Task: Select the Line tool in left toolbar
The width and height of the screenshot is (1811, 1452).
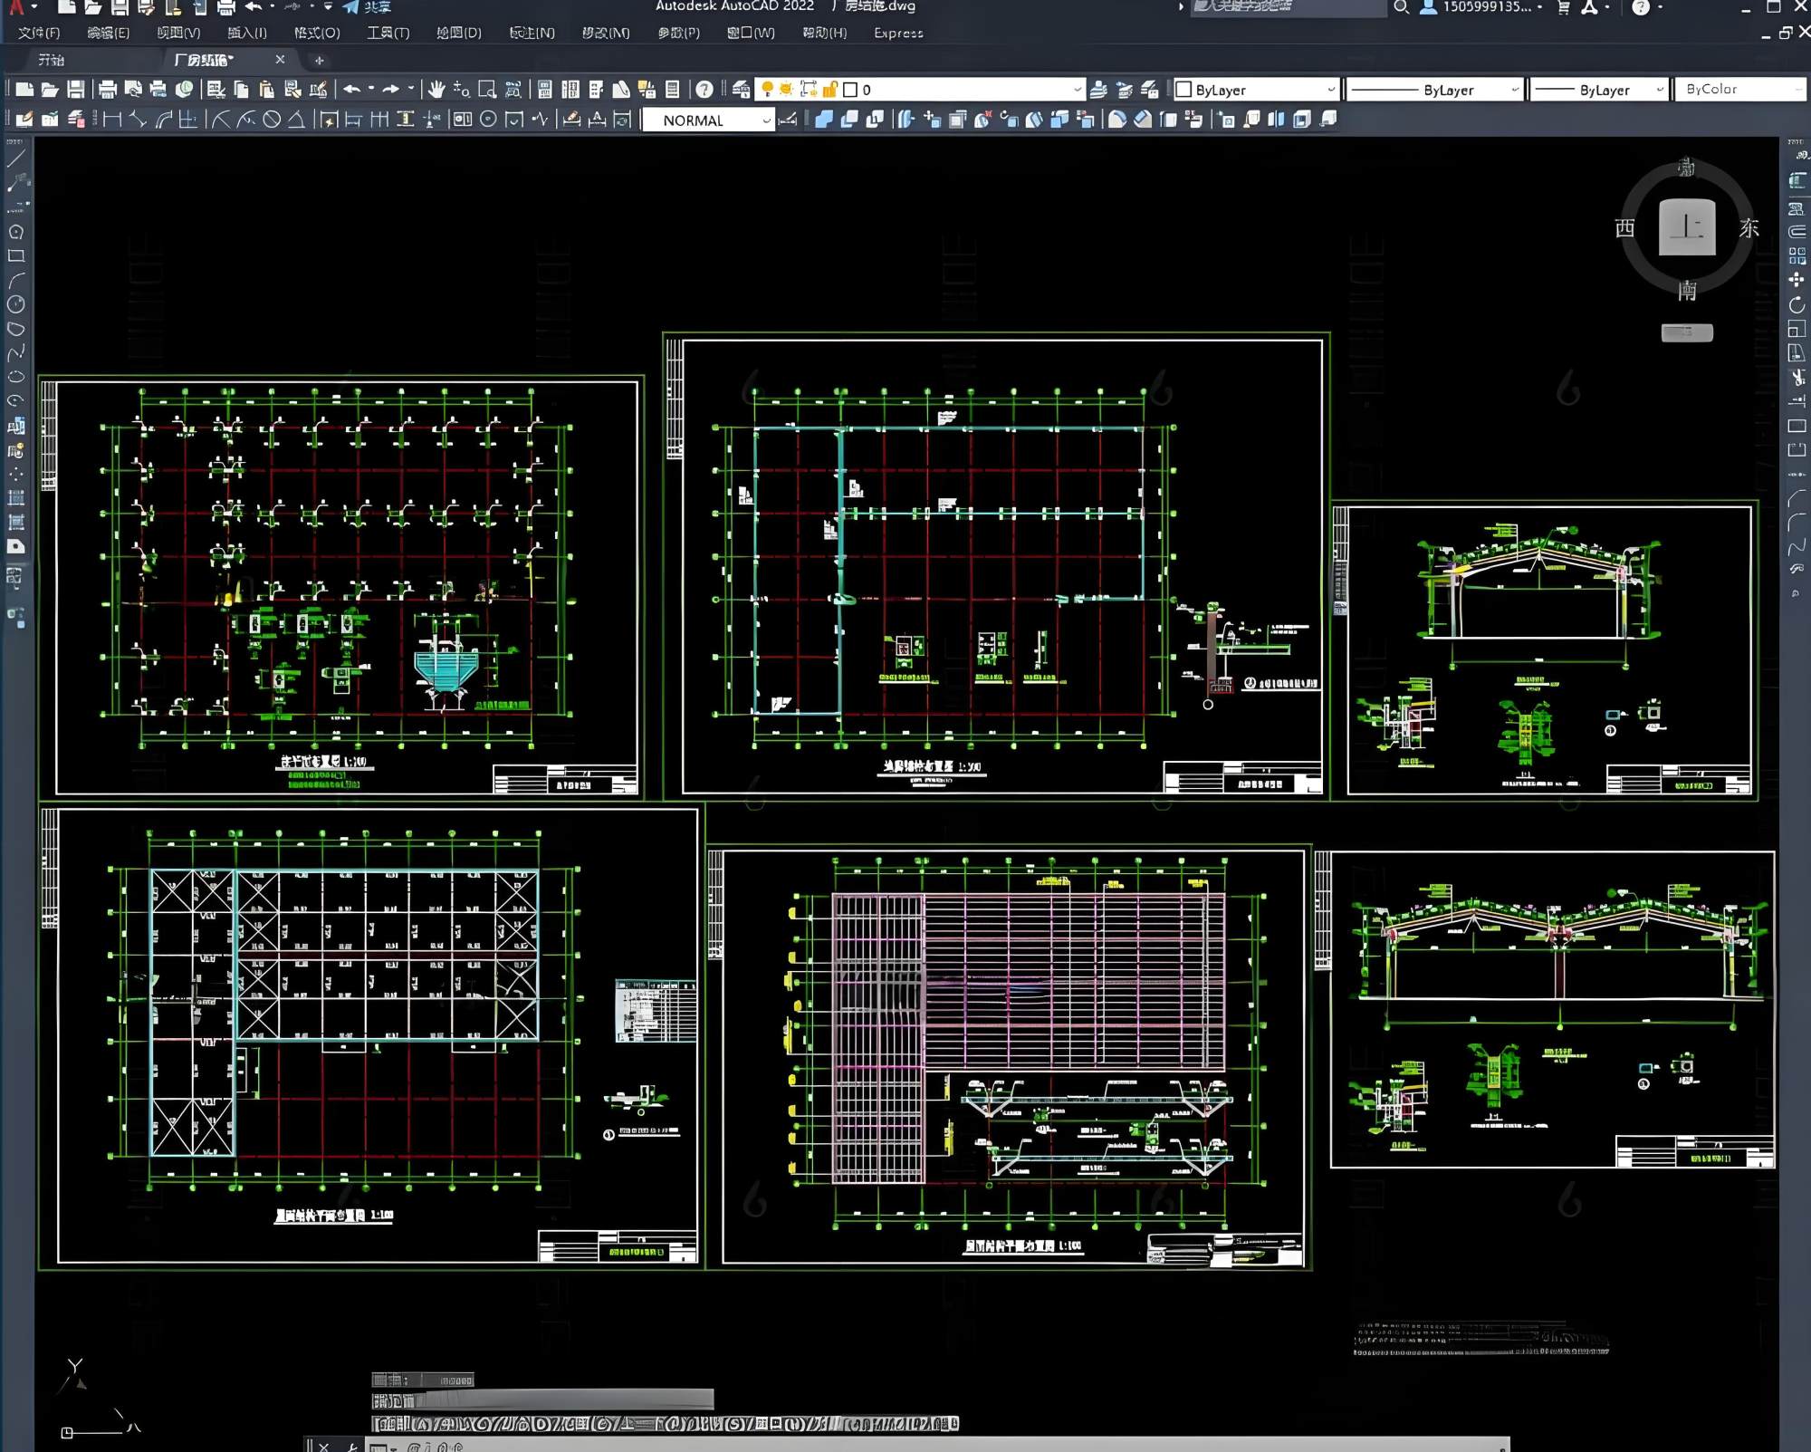Action: point(16,159)
